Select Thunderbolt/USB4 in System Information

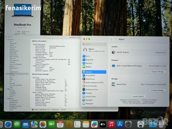[x=16, y=85]
